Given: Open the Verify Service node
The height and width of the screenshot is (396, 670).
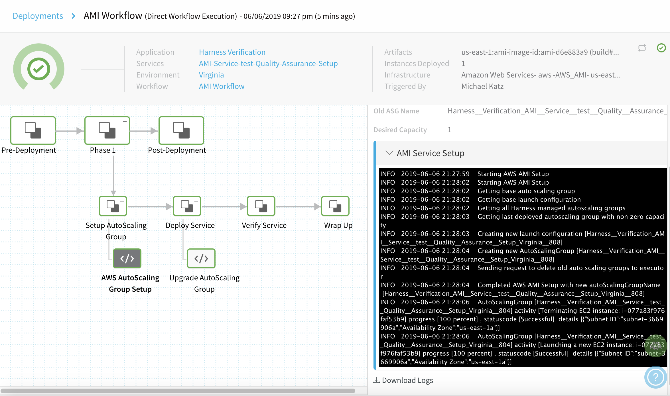Looking at the screenshot, I should pos(261,206).
